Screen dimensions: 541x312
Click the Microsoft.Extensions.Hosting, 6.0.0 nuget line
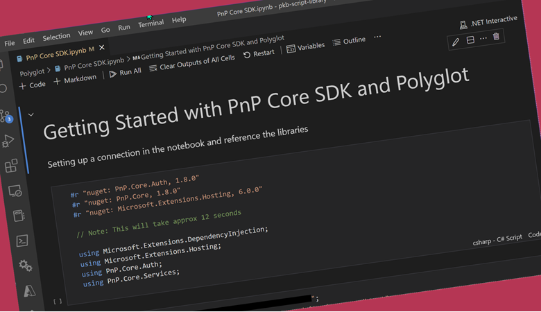(168, 202)
